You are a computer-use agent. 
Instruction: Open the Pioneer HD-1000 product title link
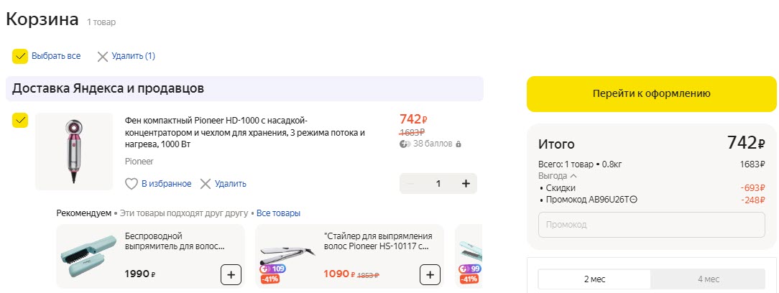[x=245, y=132]
